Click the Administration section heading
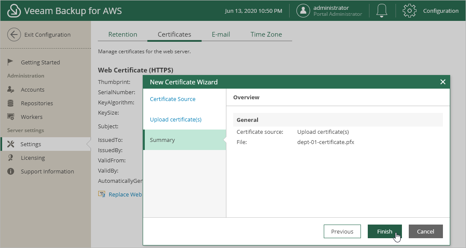The height and width of the screenshot is (248, 466). click(x=26, y=76)
